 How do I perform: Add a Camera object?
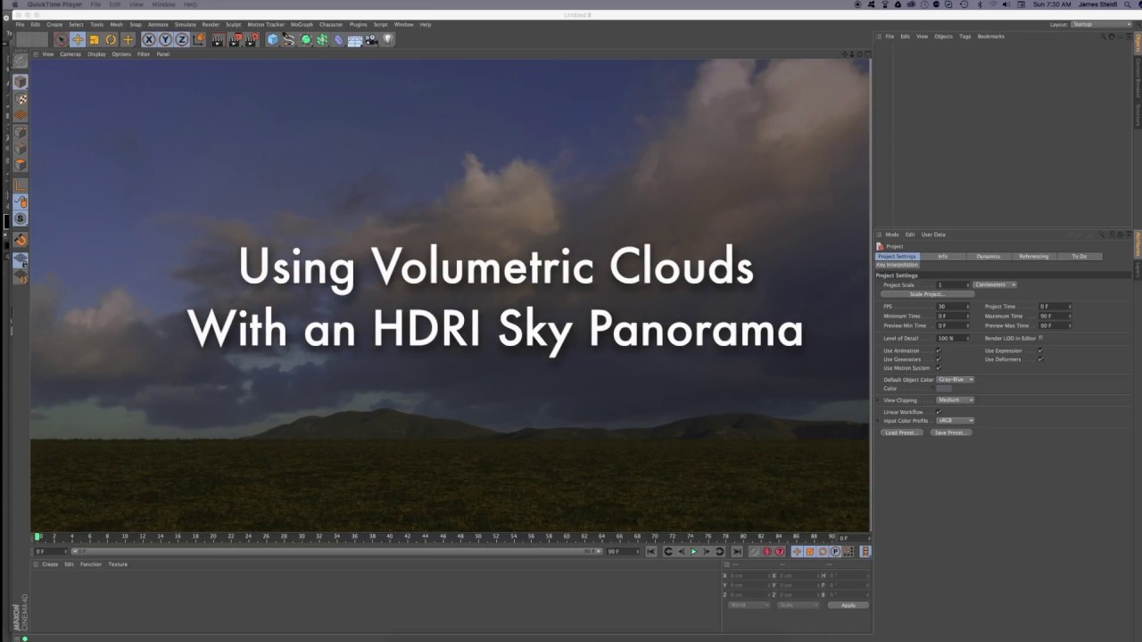click(x=371, y=39)
